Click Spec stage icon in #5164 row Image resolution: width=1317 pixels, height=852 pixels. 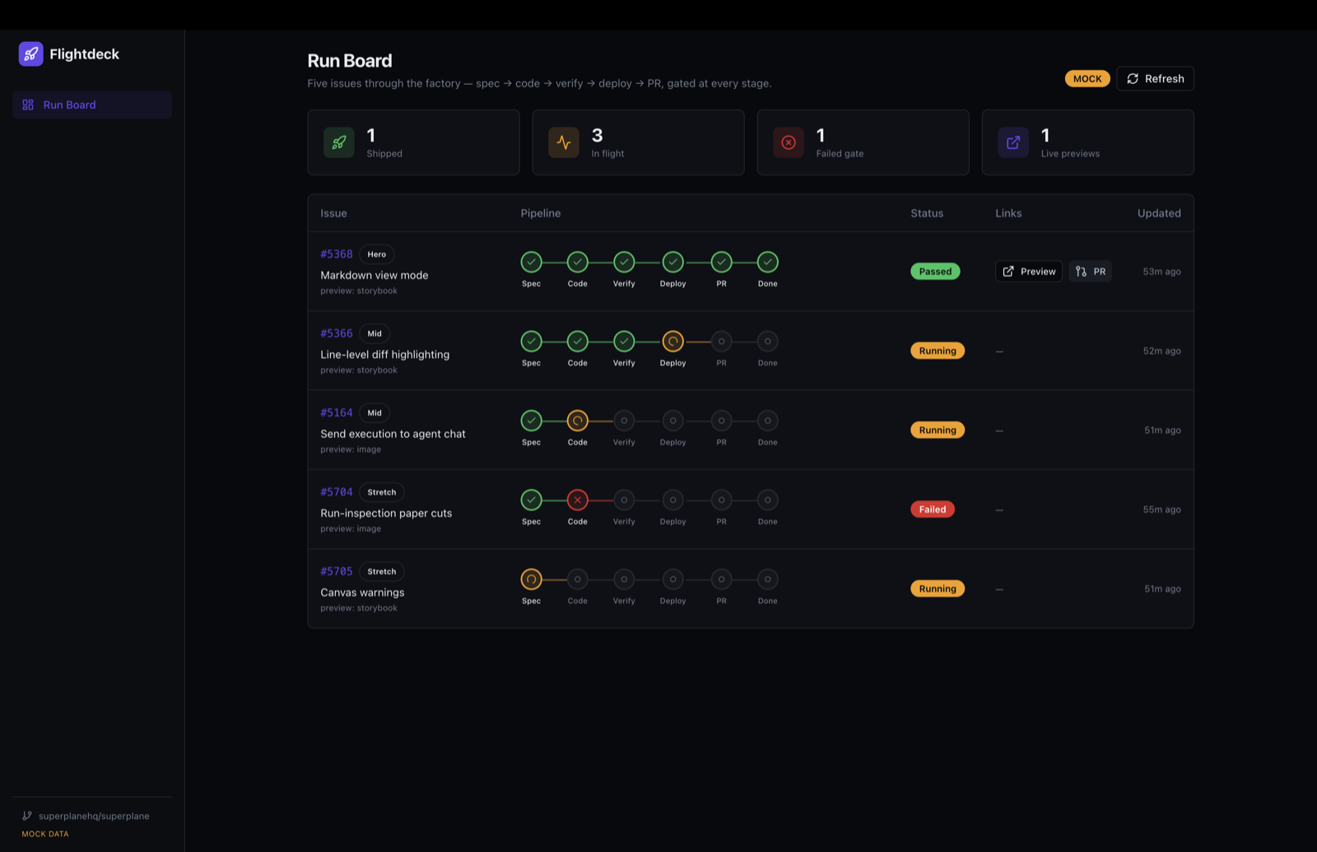tap(532, 421)
